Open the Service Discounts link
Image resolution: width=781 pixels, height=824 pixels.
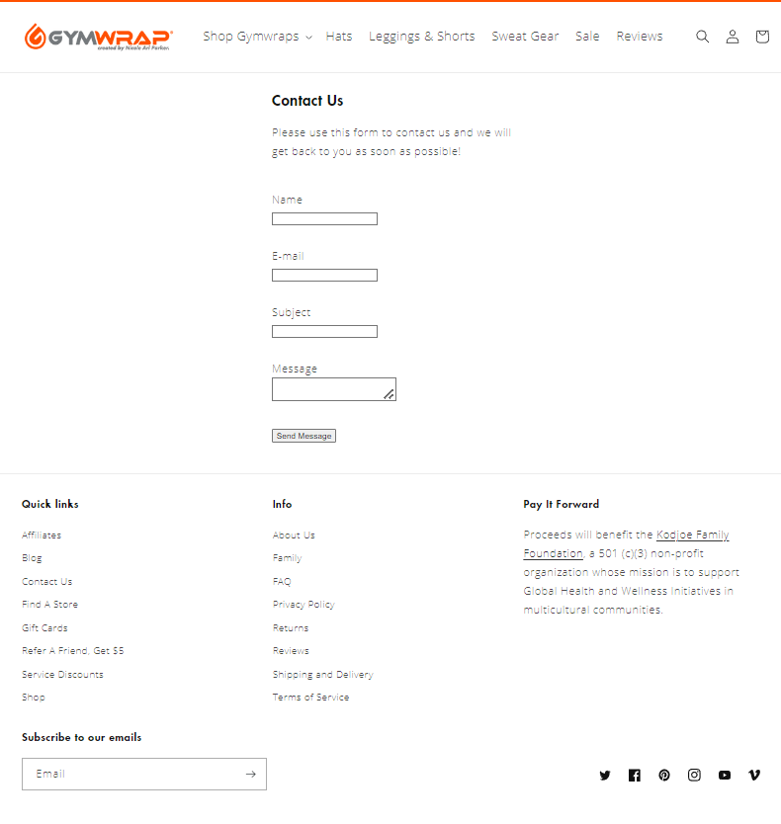coord(62,674)
